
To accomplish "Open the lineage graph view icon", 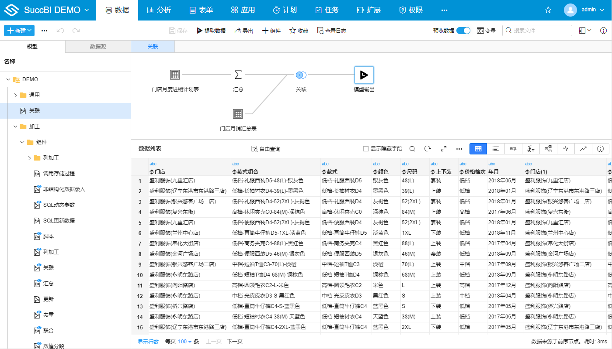I will 531,149.
